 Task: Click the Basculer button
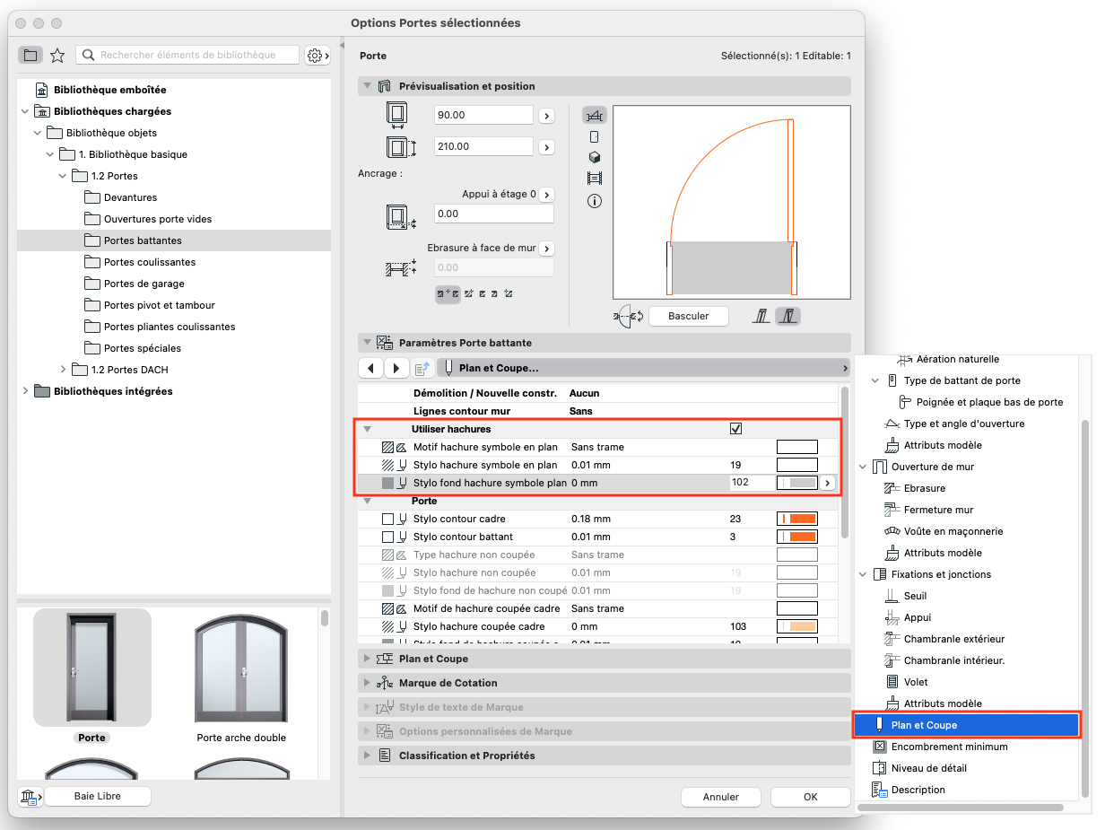[x=689, y=316]
